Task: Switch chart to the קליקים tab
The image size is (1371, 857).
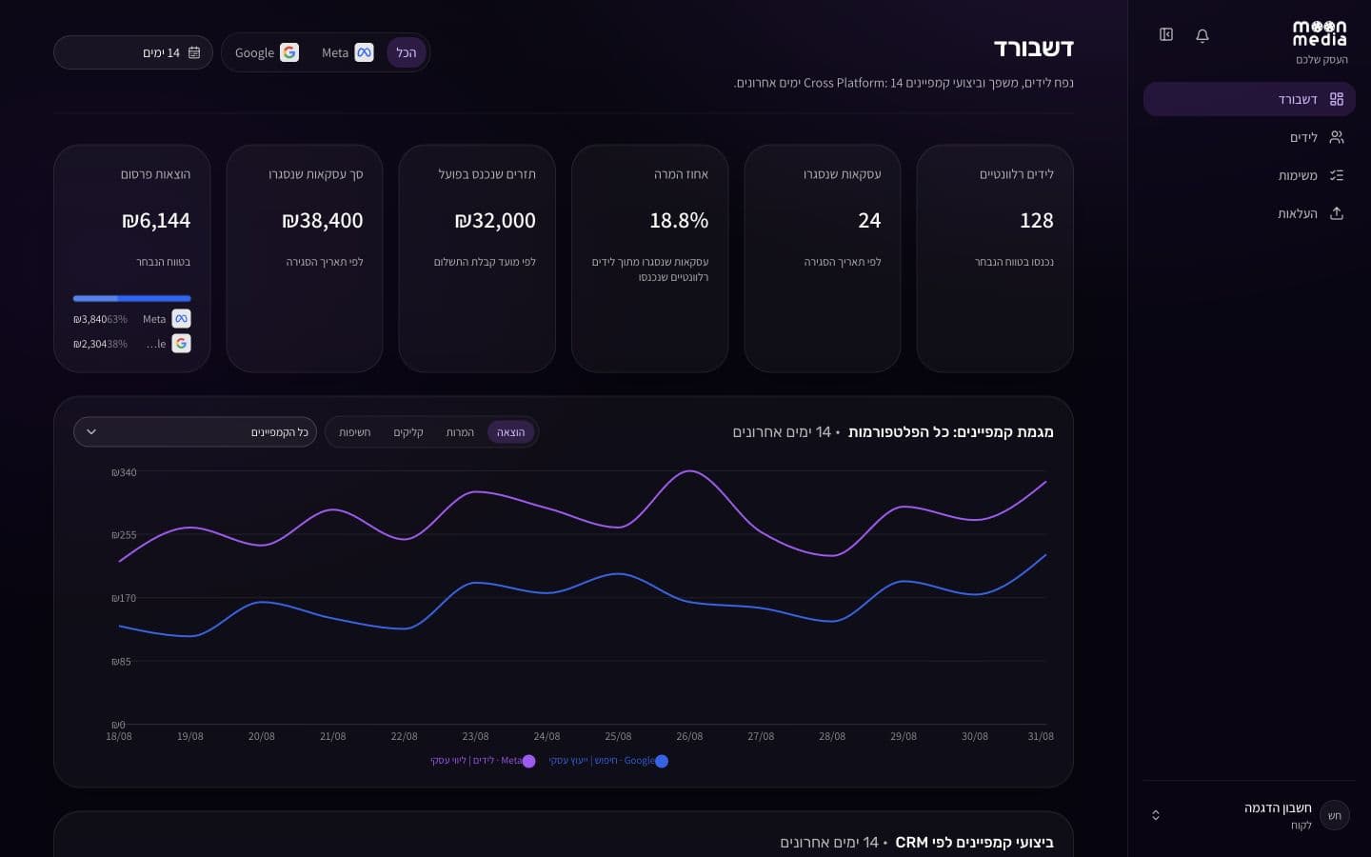Action: click(x=408, y=432)
